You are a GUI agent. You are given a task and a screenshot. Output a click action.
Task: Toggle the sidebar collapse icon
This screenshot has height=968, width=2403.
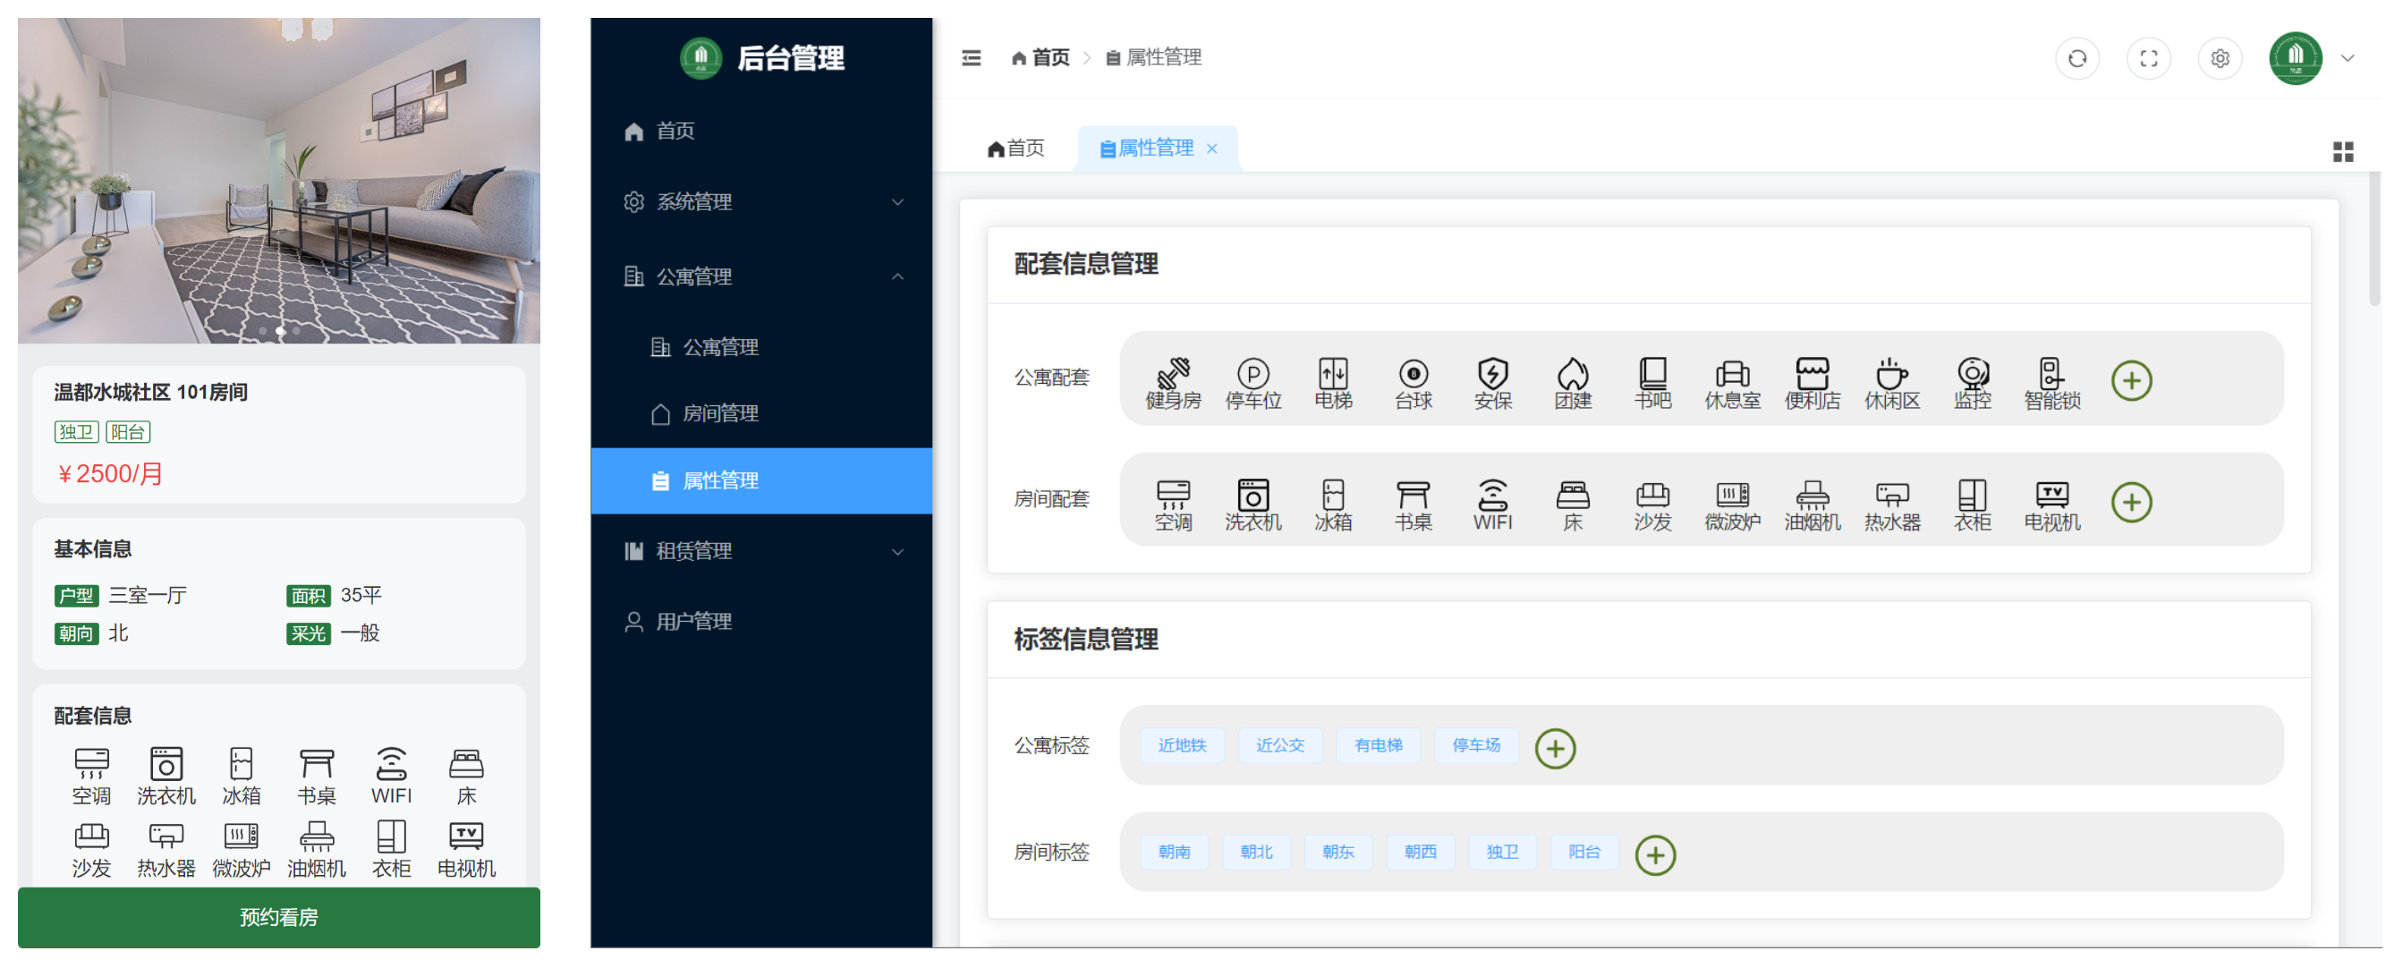pos(970,58)
